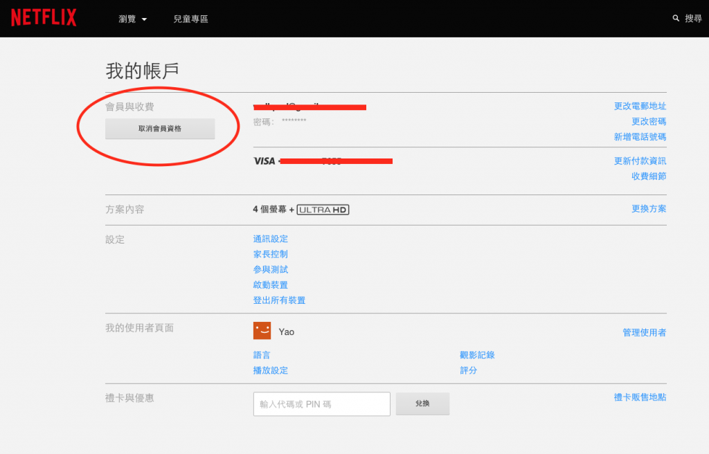This screenshot has height=454, width=709.
Task: Click 登出所有裝置 sign out all devices
Action: pos(280,300)
